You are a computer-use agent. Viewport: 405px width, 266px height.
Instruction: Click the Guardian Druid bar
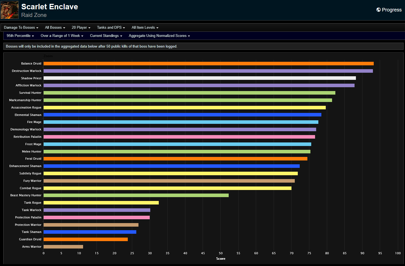click(86, 239)
